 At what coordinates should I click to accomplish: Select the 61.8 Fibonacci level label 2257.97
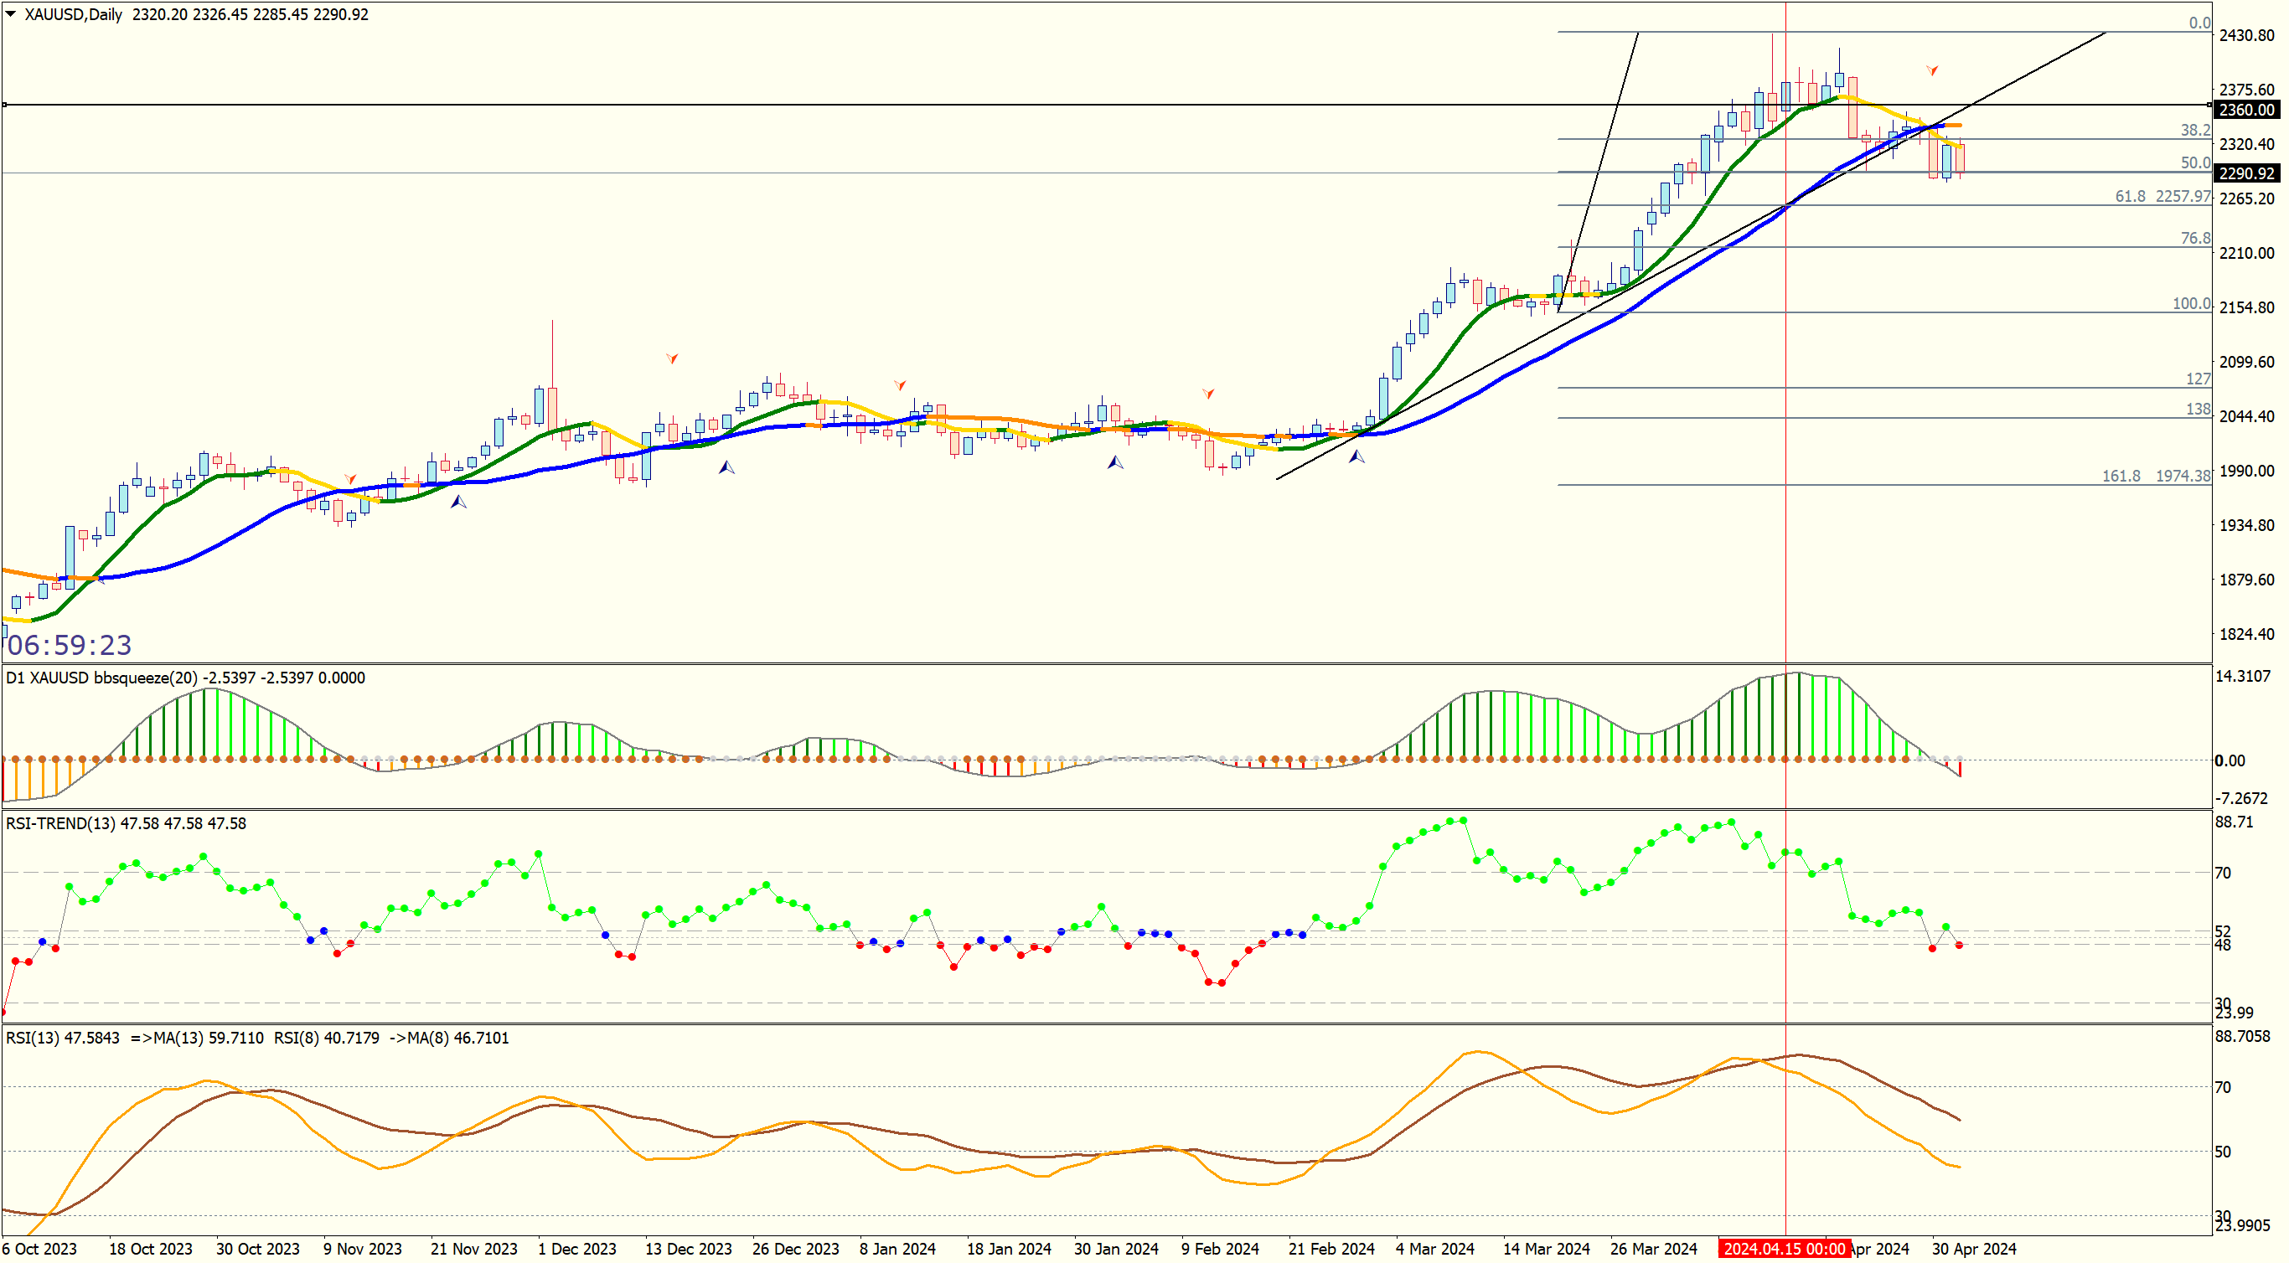pos(2162,196)
